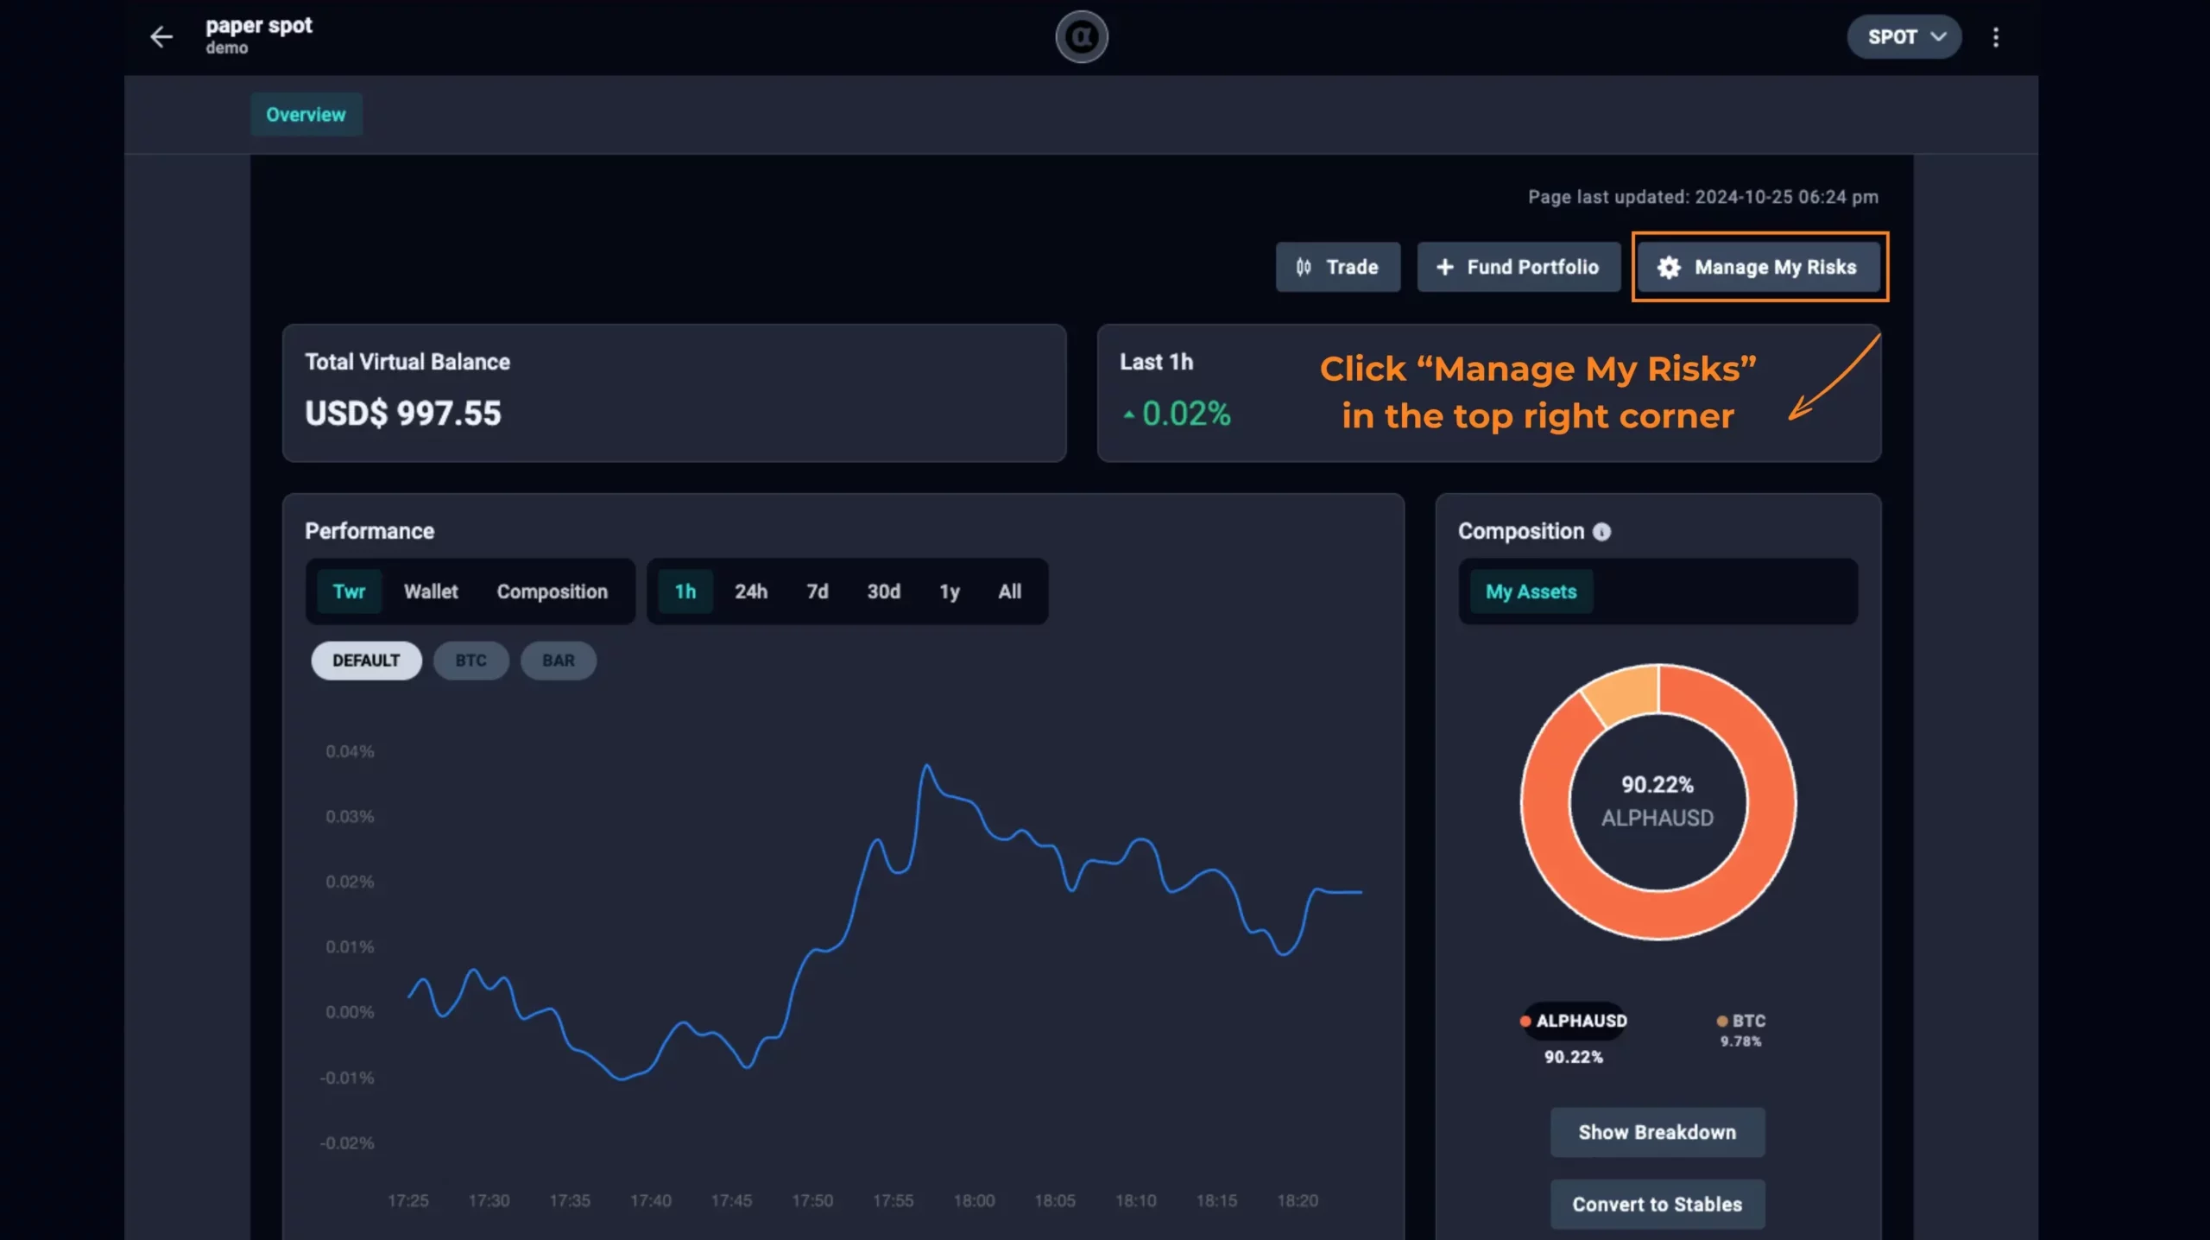Click the Composition info icon
The height and width of the screenshot is (1240, 2210).
click(1601, 532)
